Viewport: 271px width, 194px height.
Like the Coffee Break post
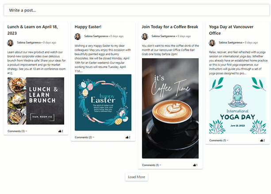point(194,165)
